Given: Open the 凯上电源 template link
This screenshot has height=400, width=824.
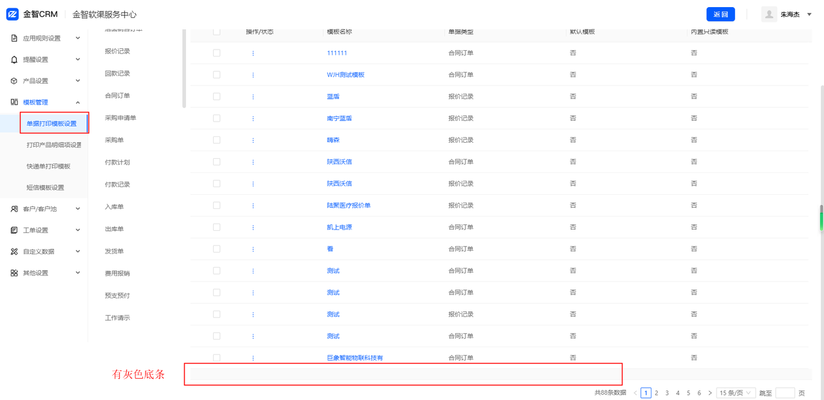Looking at the screenshot, I should point(339,227).
